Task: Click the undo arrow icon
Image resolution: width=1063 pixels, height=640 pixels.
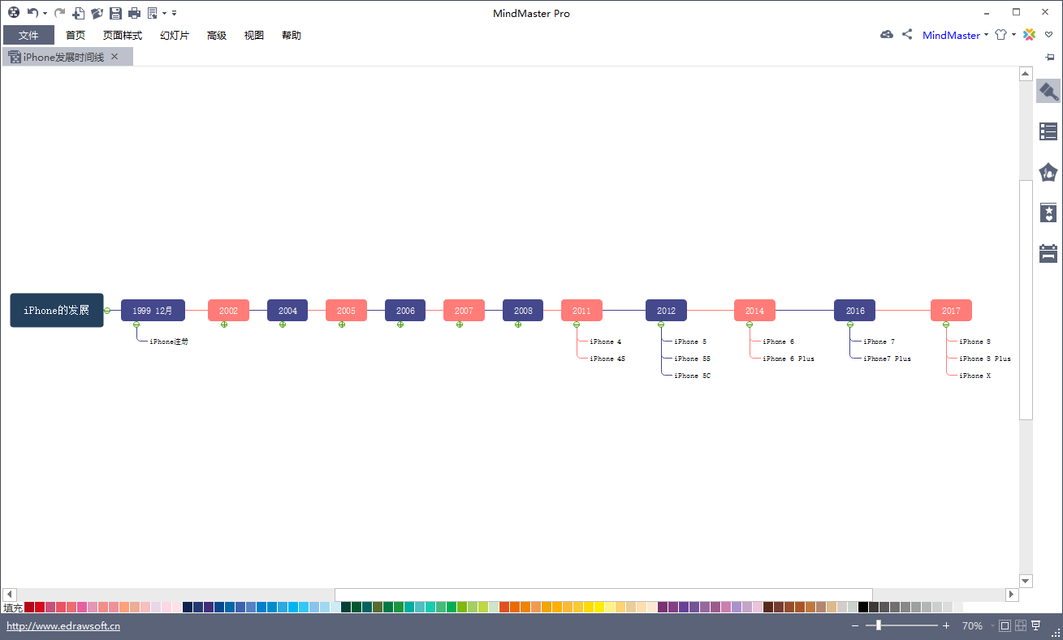Action: [32, 13]
